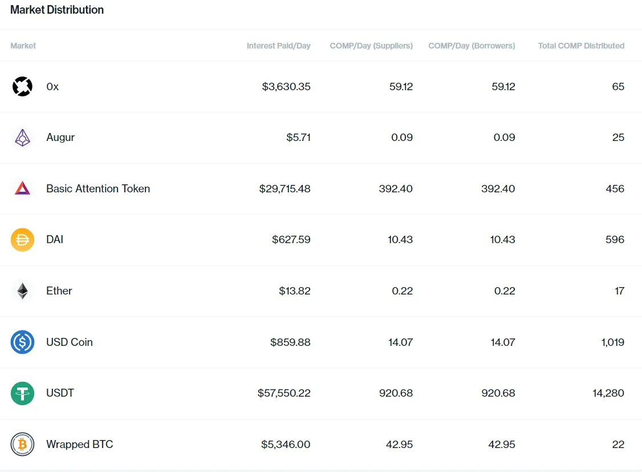
Task: Click Wrapped BTC suppliers value 42.95
Action: pos(400,444)
